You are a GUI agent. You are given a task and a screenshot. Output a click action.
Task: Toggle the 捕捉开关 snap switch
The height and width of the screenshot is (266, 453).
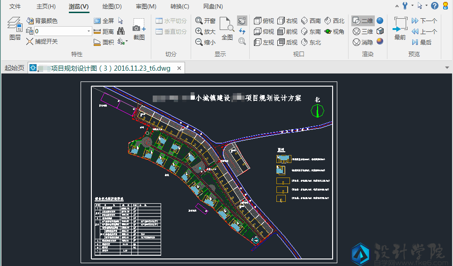click(x=42, y=42)
